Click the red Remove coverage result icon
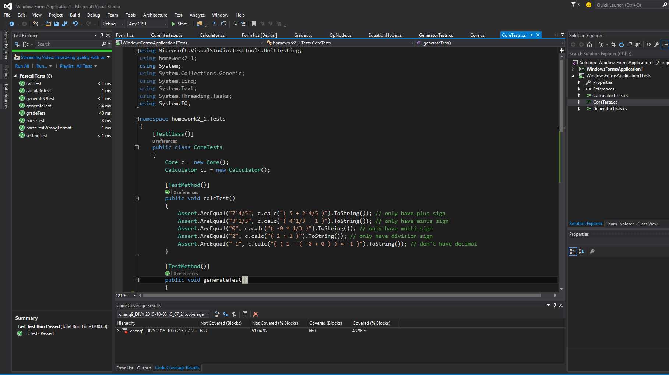This screenshot has height=375, width=669. click(256, 314)
